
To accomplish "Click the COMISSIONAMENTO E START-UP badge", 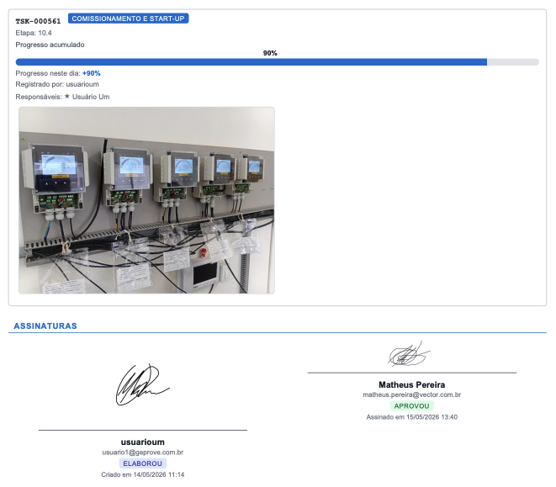I will pyautogui.click(x=128, y=19).
